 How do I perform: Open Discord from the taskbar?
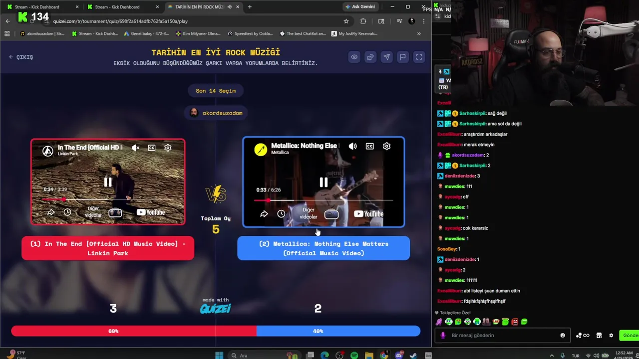pos(398,356)
